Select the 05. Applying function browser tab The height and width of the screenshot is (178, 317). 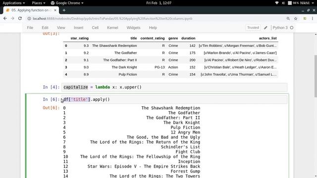click(31, 10)
